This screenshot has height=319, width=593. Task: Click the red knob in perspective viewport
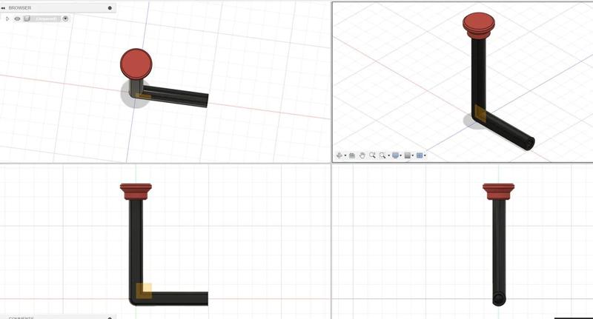pos(479,25)
